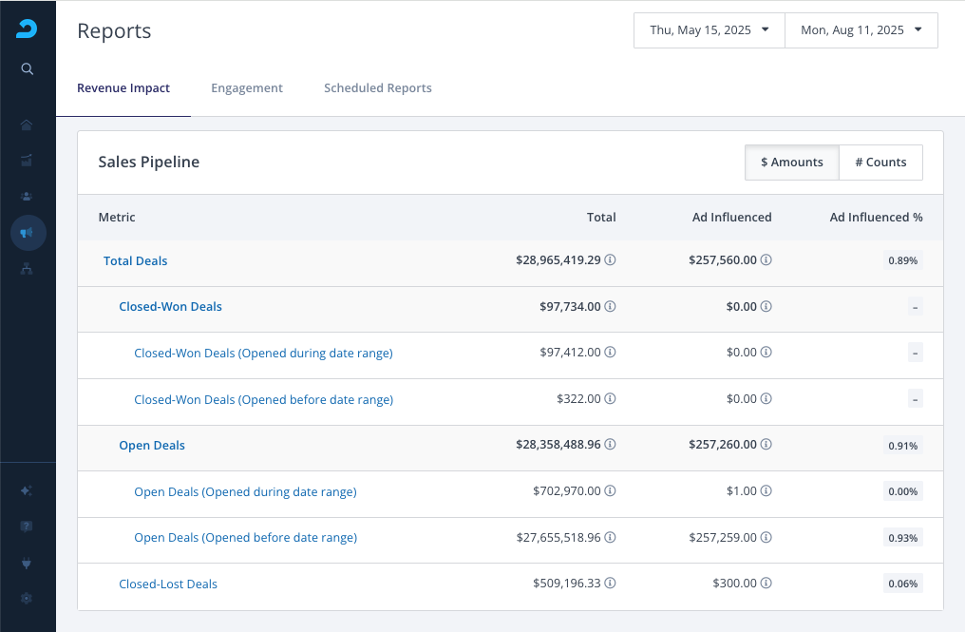Open the Mon, Aug 11, 2025 end date dropdown
Viewport: 965px width, 632px height.
click(861, 30)
